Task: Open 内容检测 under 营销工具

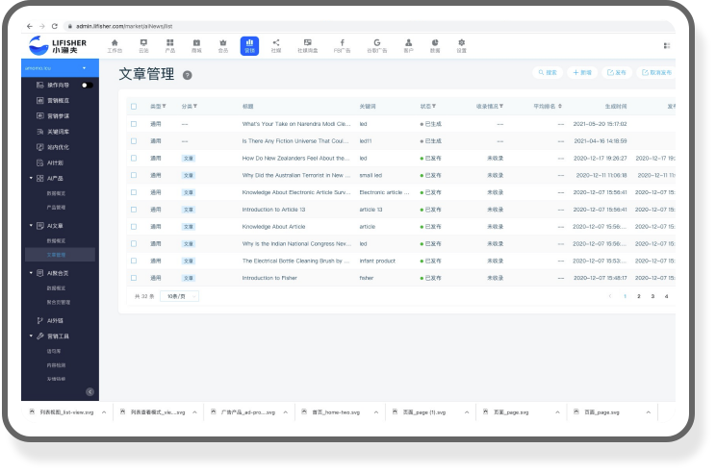Action: point(56,365)
